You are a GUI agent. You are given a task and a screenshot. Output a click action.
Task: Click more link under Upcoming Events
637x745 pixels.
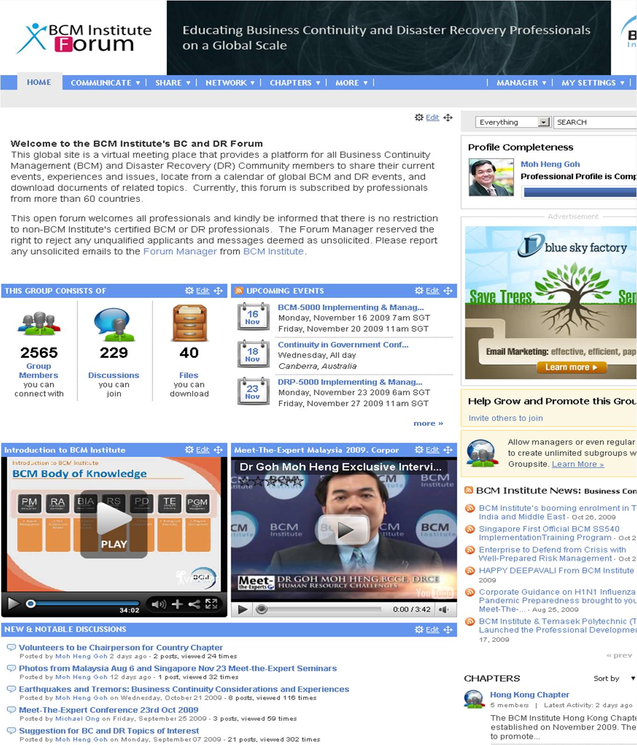[x=428, y=423]
